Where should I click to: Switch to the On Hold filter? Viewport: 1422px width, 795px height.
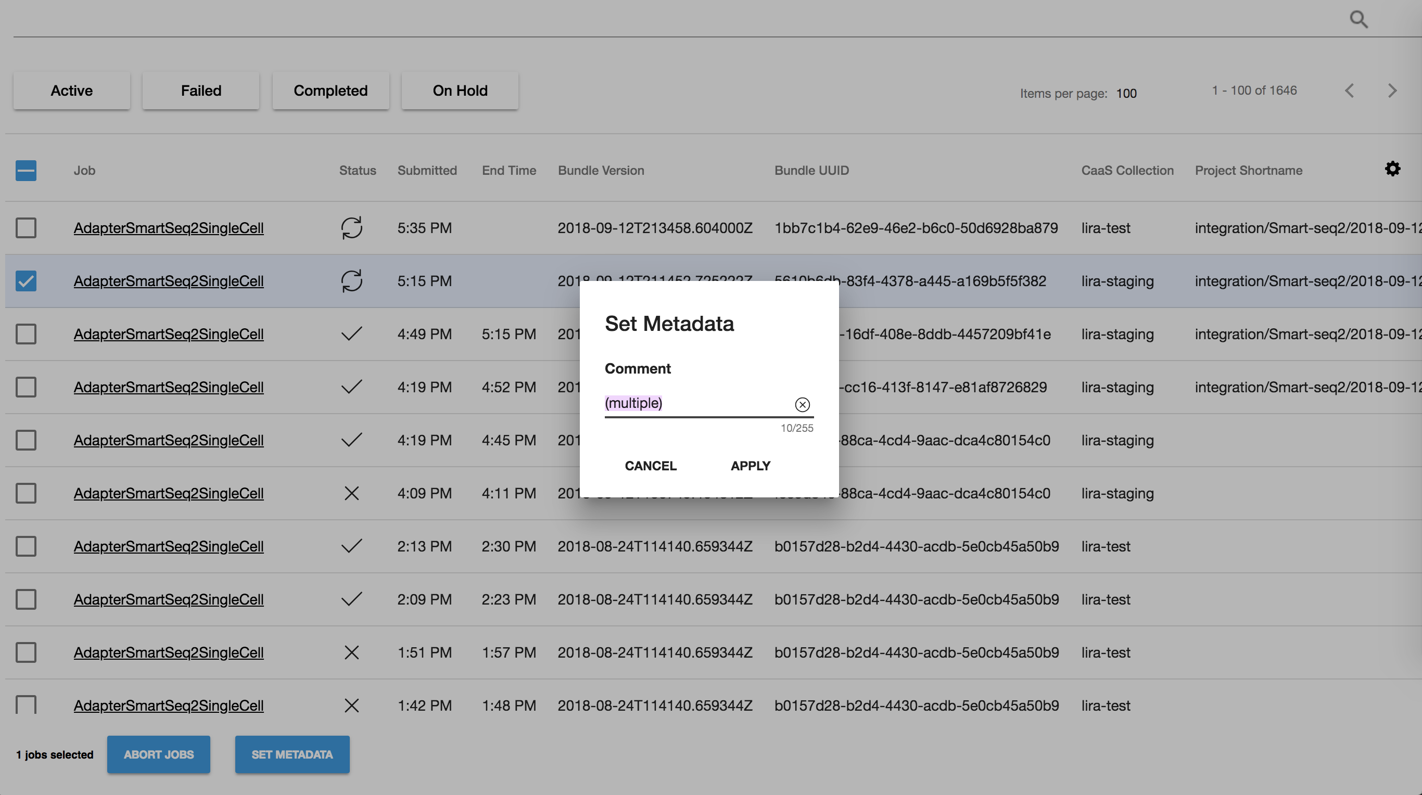click(x=459, y=90)
